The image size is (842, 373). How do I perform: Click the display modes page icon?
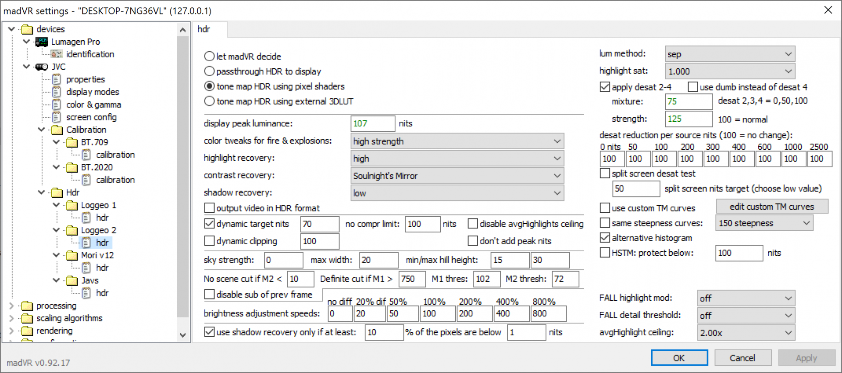[x=57, y=92]
